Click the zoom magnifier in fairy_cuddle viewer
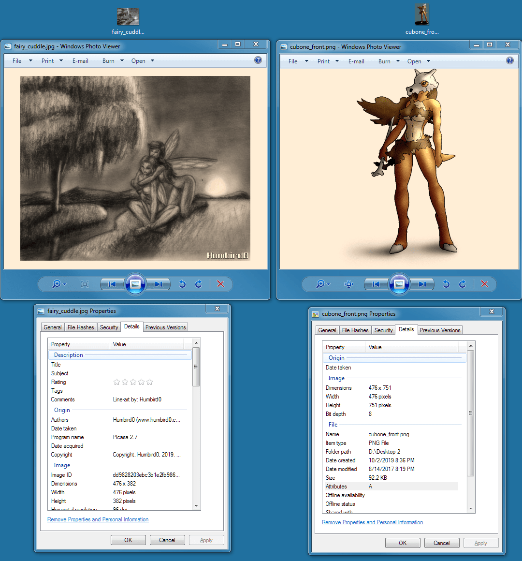The image size is (522, 561). click(x=57, y=284)
